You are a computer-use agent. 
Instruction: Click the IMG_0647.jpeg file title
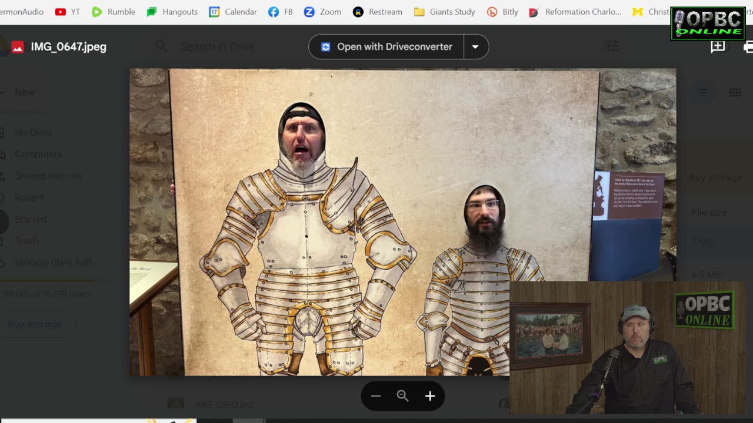pyautogui.click(x=68, y=47)
